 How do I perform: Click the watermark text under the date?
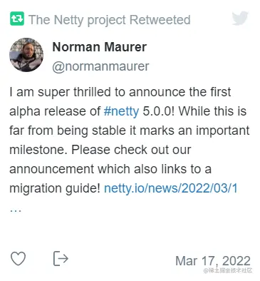pyautogui.click(x=228, y=270)
